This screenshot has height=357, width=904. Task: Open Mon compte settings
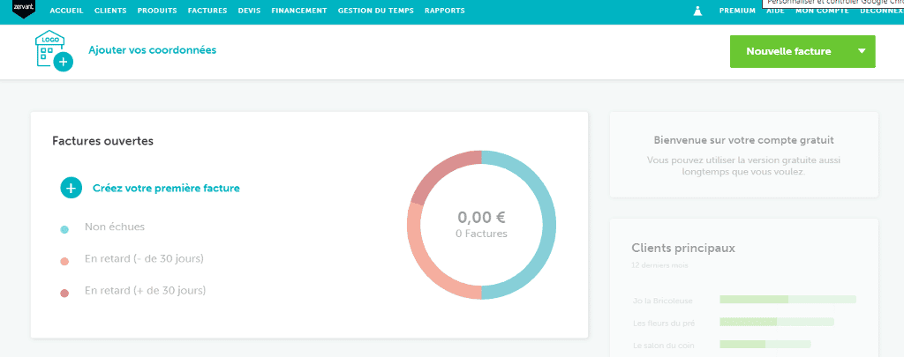click(x=822, y=11)
